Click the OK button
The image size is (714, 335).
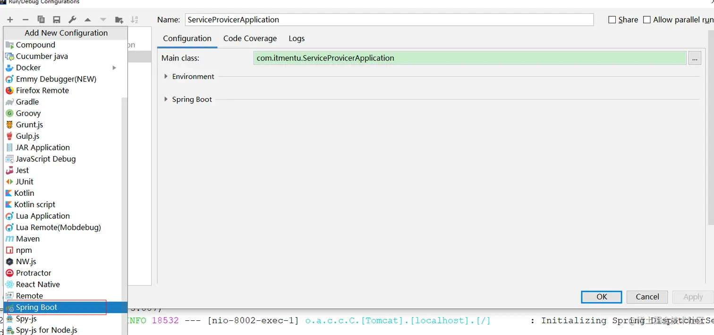(x=602, y=297)
